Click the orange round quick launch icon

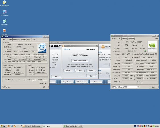(14, 126)
